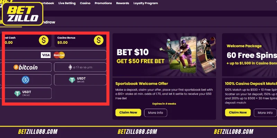Open the Casino menu item
This screenshot has width=277, height=138.
pos(85,3)
